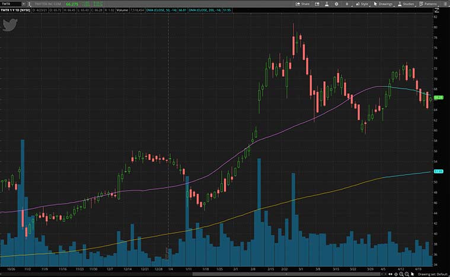Click the C: 66.28 close value
450x277 pixels.
(x=97, y=10)
